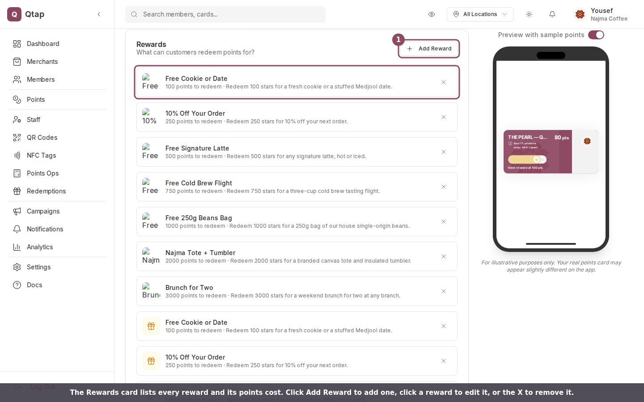Remove the Brunch for Two reward

(x=444, y=291)
